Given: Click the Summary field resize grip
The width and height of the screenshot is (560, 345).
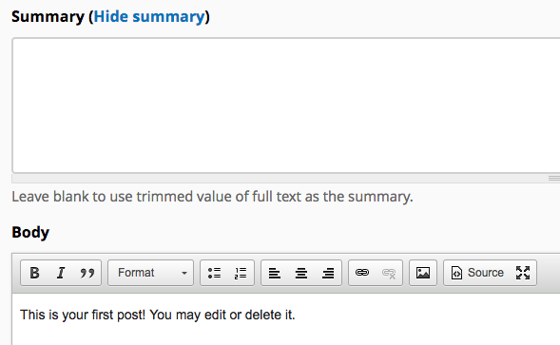Looking at the screenshot, I should coord(554,178).
